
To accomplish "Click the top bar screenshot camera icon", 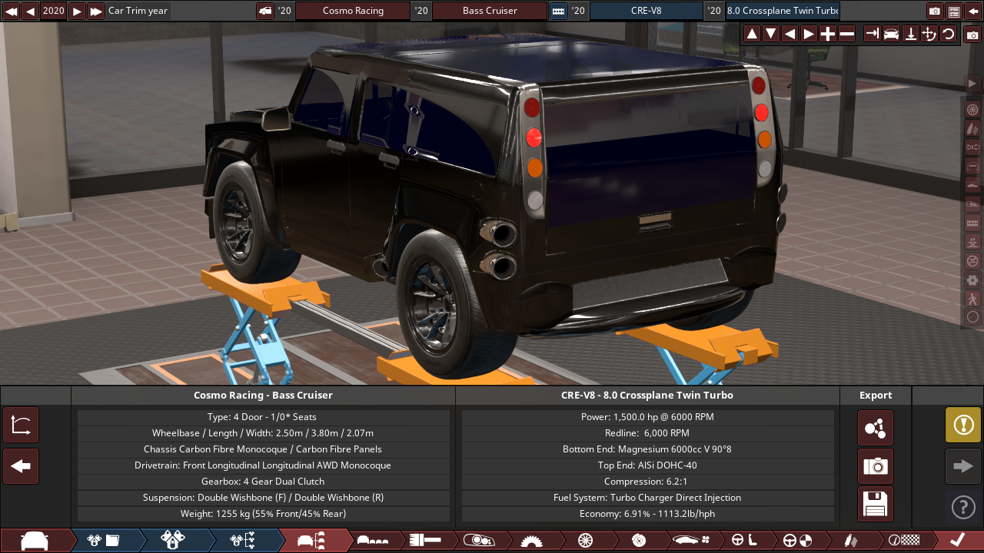I will point(935,12).
